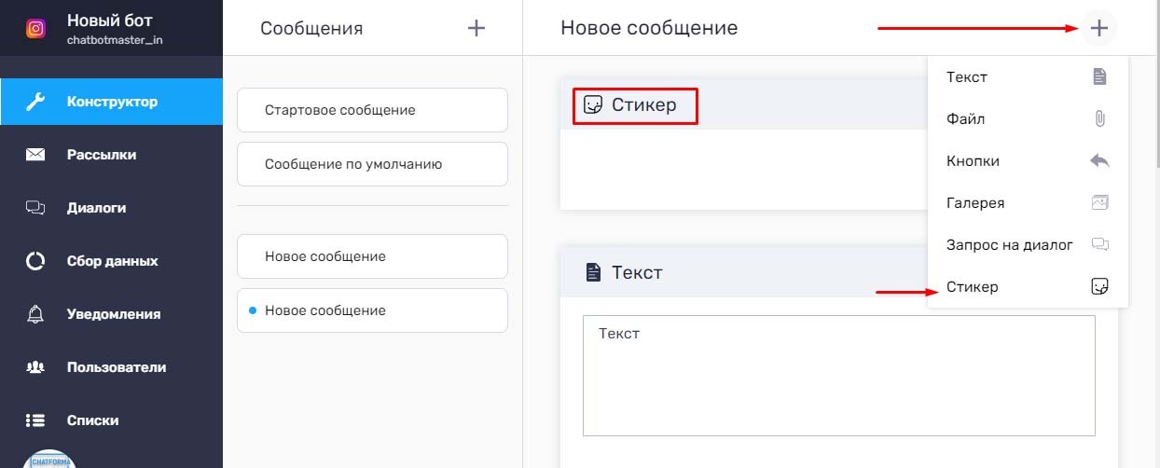Viewport: 1160px width, 468px height.
Task: Choose Текст from the dropdown menu
Action: point(1027,77)
